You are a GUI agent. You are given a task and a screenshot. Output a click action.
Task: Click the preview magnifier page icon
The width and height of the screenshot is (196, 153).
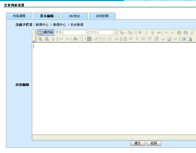pos(190,39)
